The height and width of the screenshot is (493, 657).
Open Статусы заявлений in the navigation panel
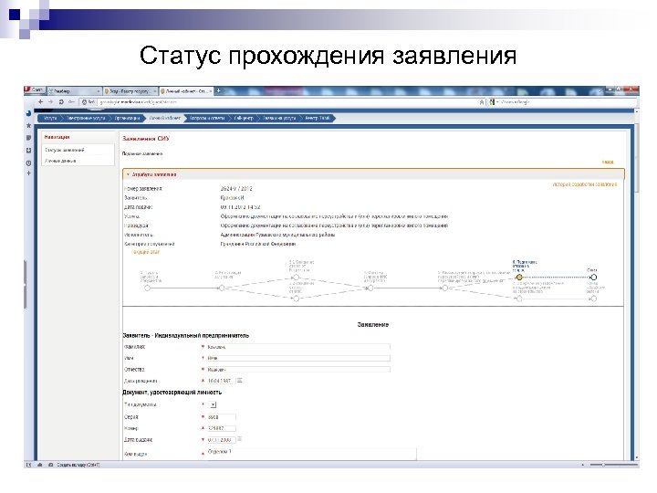[x=65, y=150]
